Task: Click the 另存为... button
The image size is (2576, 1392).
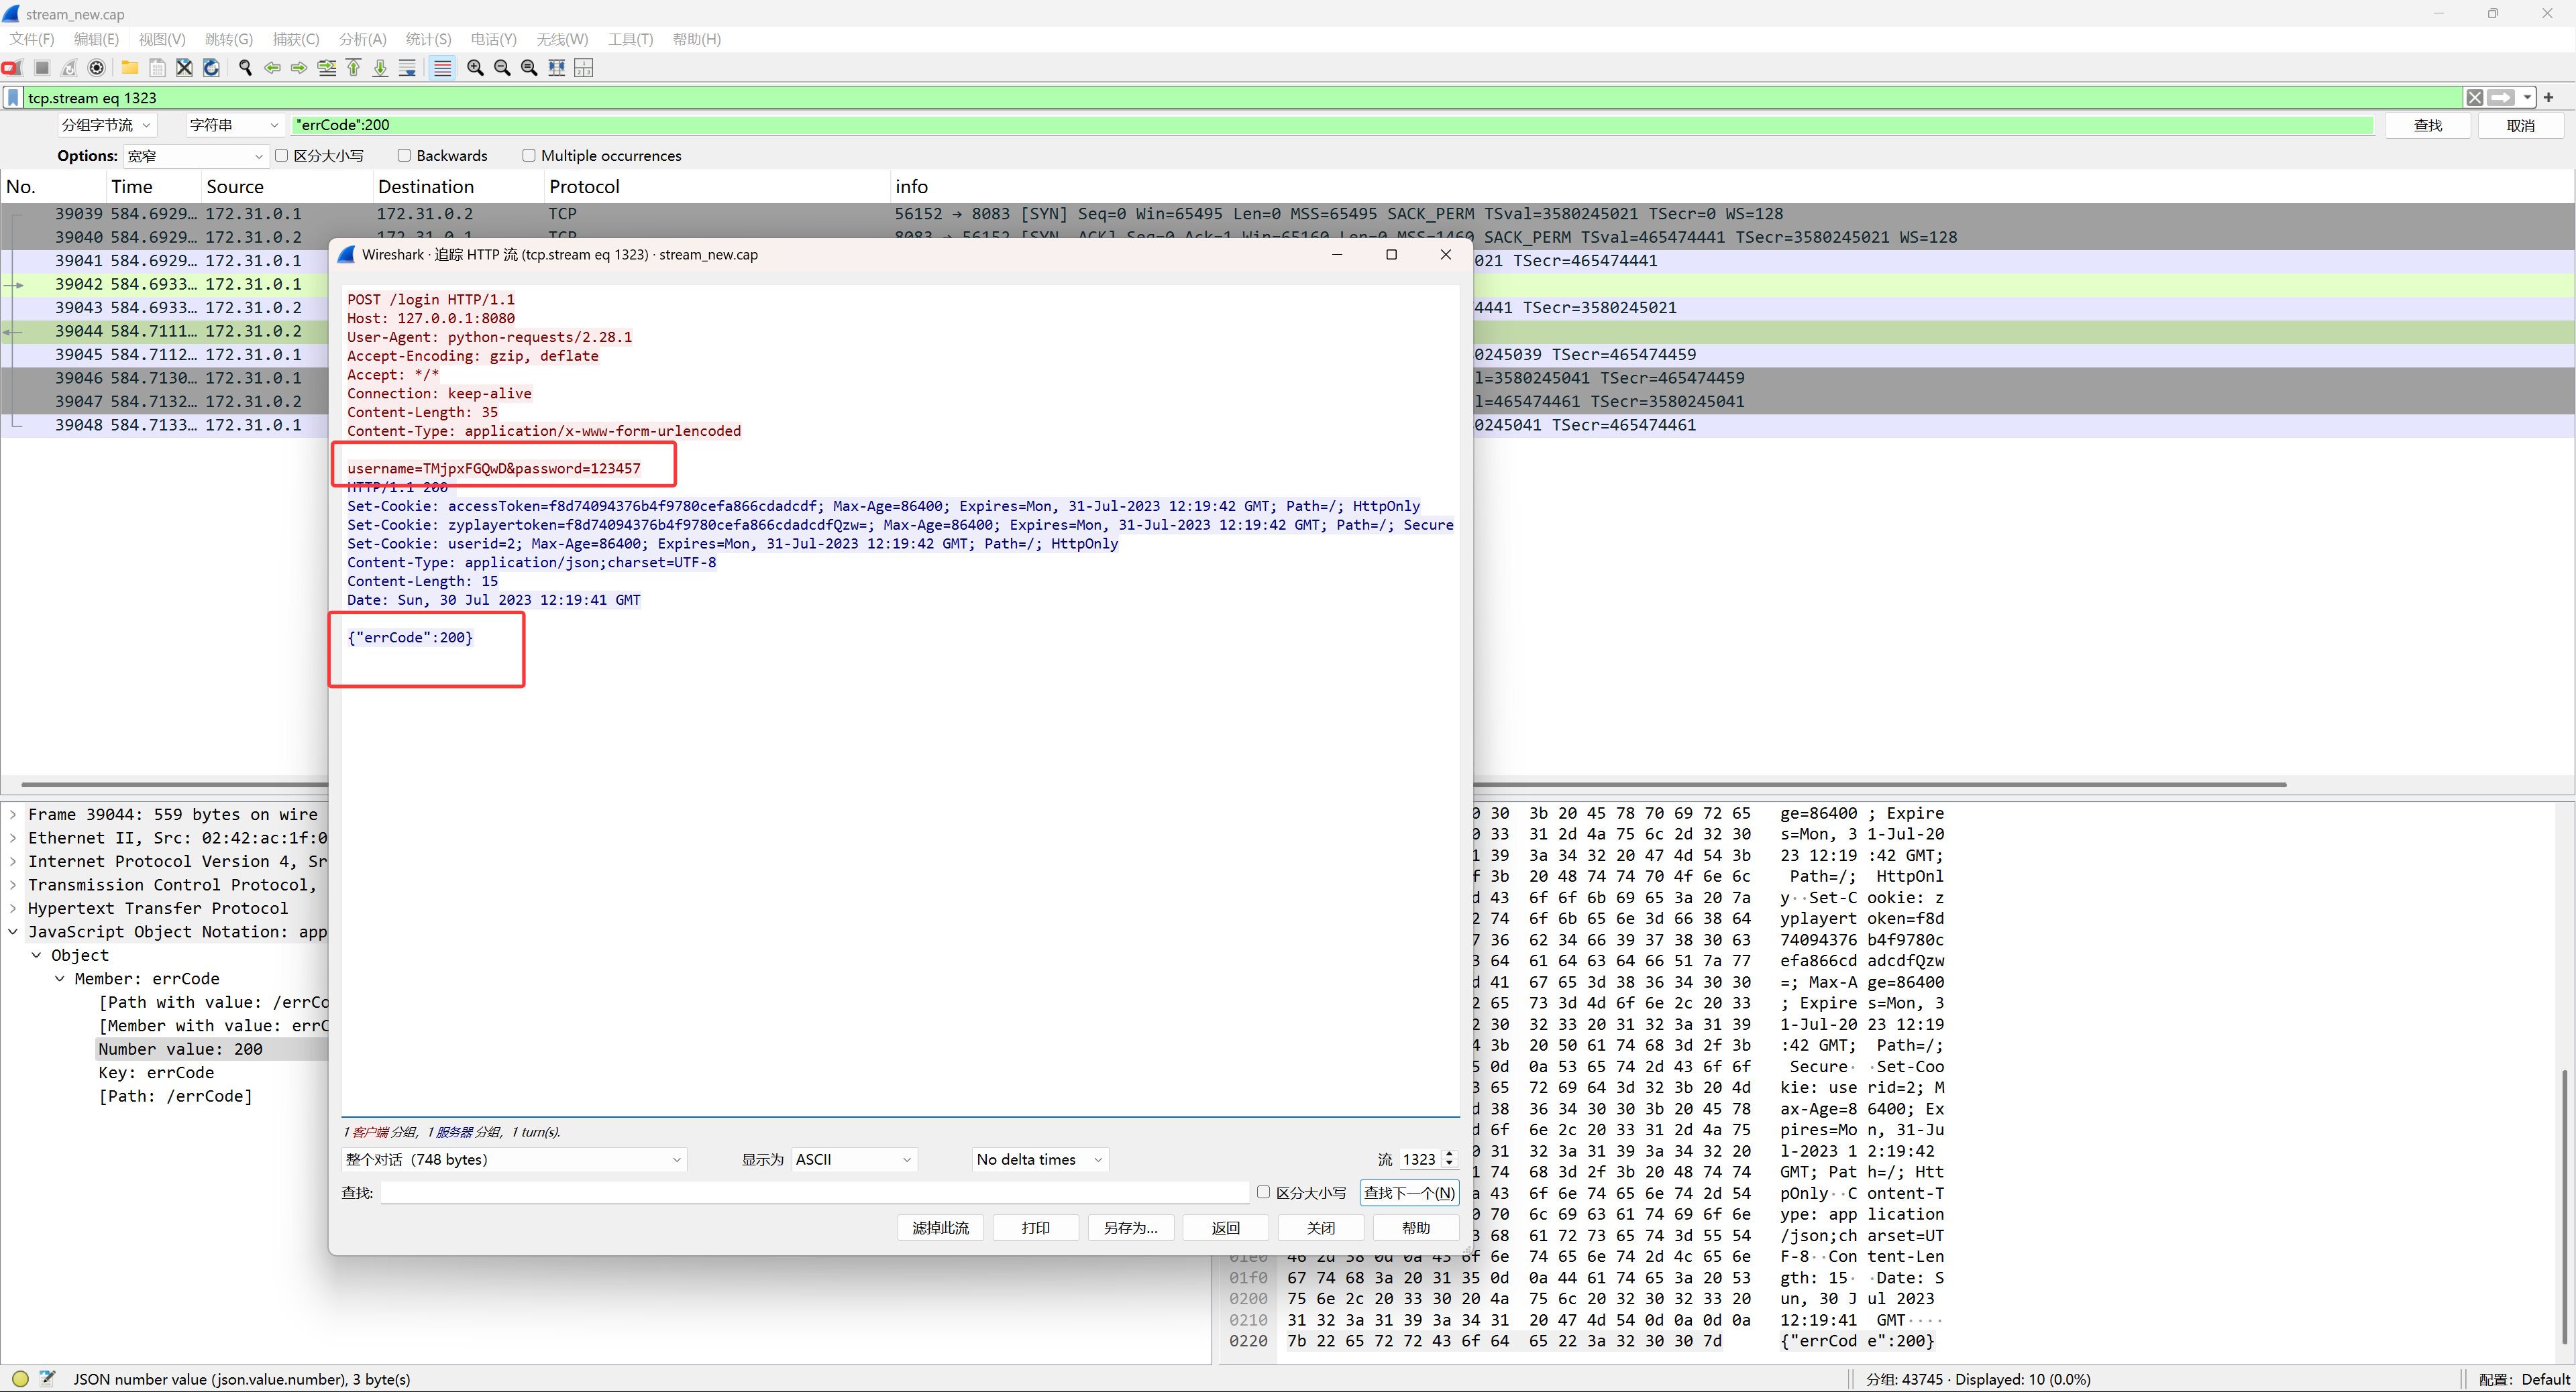Action: click(1130, 1228)
